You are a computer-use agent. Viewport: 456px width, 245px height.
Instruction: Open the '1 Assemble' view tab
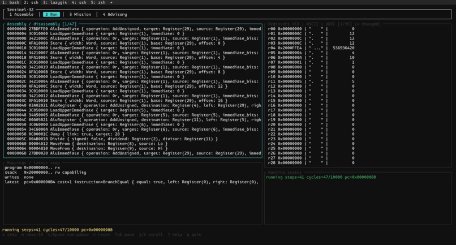click(21, 14)
